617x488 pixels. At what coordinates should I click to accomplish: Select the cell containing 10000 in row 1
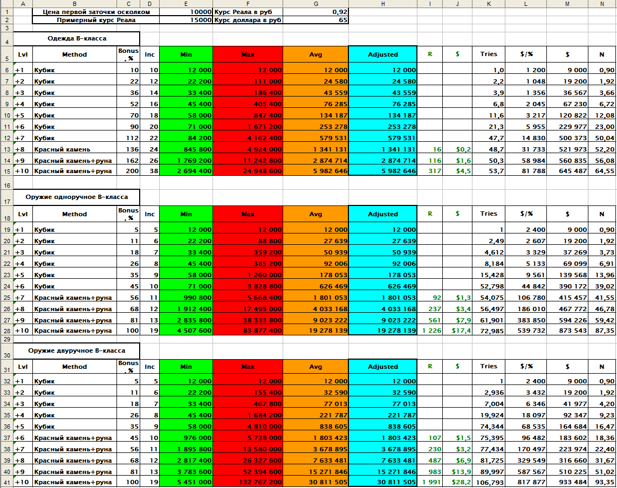186,11
